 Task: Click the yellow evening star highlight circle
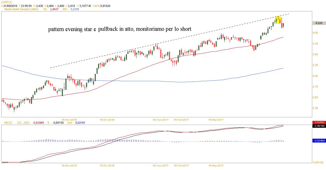(278, 20)
